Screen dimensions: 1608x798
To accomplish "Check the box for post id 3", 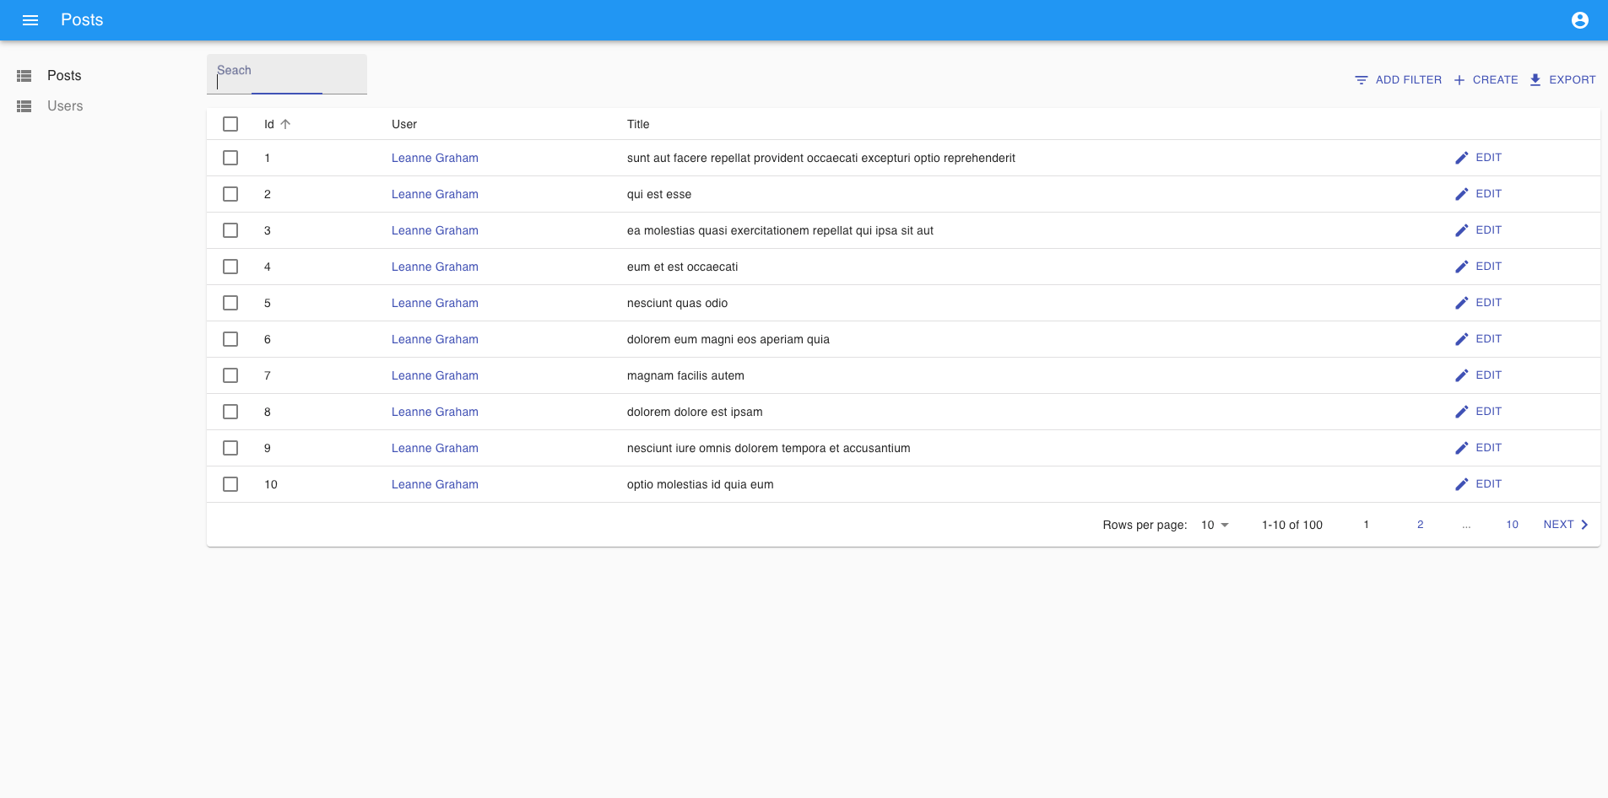I will click(230, 230).
